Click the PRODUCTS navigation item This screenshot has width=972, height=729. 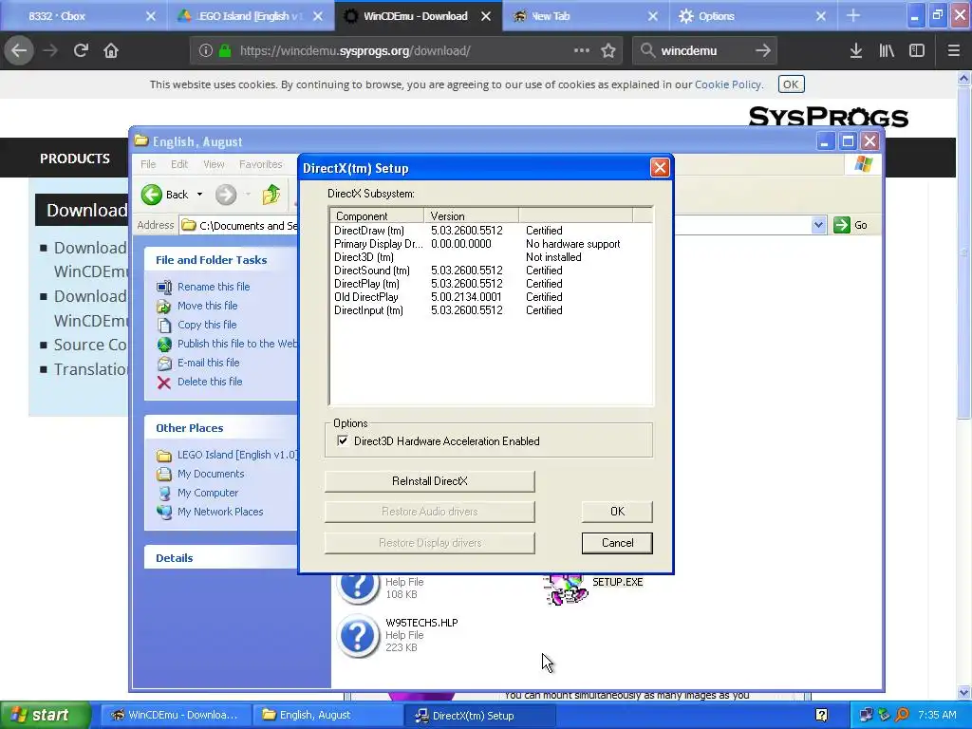pos(75,159)
